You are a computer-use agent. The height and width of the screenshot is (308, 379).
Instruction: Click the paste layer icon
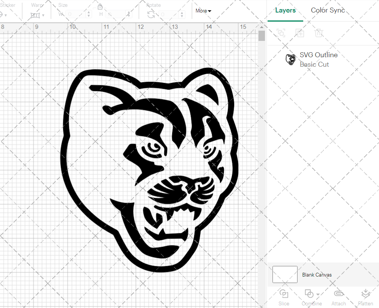[x=300, y=33]
